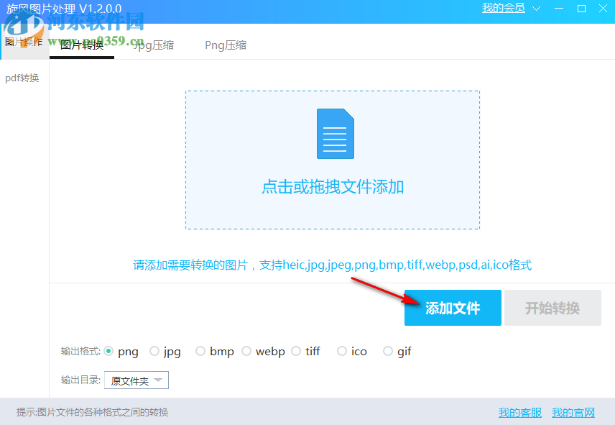The width and height of the screenshot is (615, 425).
Task: Click the blue document icon in drop zone
Action: coord(333,134)
